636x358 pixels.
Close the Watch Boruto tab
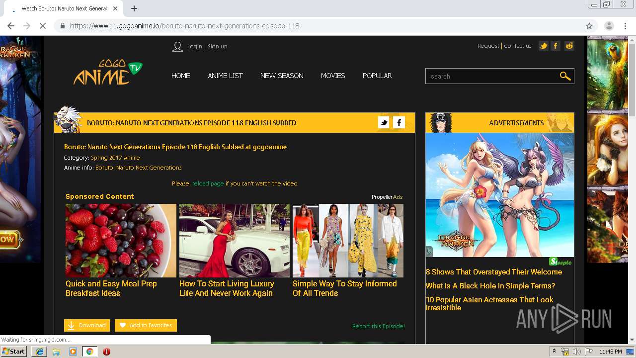click(115, 8)
